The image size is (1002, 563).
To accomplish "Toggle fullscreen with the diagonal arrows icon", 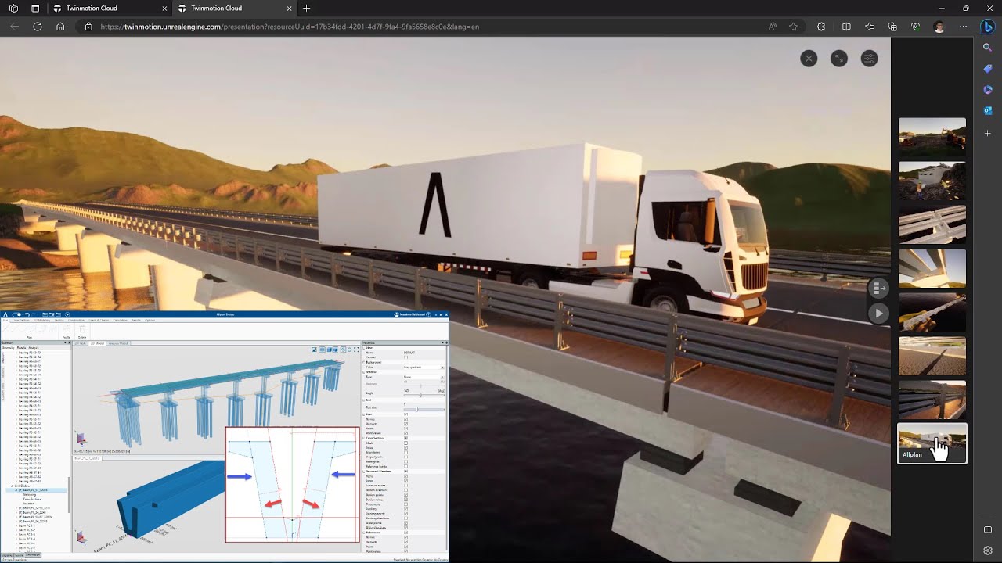I will tap(839, 59).
